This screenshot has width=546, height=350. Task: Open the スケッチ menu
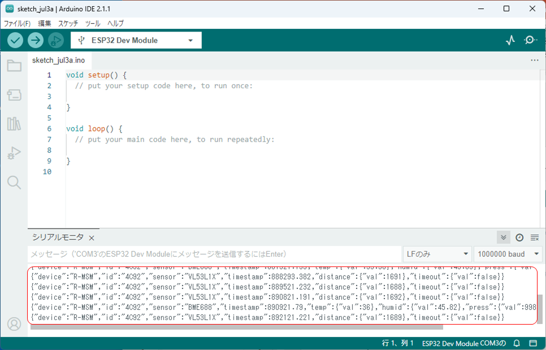68,23
